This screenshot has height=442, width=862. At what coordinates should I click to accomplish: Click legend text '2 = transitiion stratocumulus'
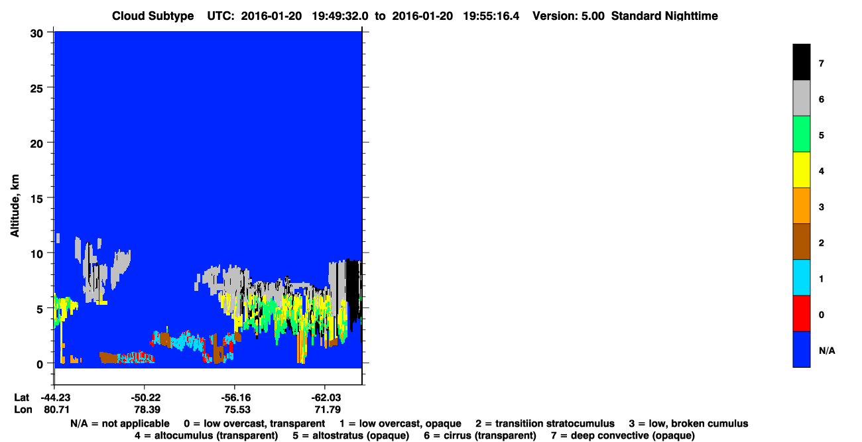pos(545,423)
